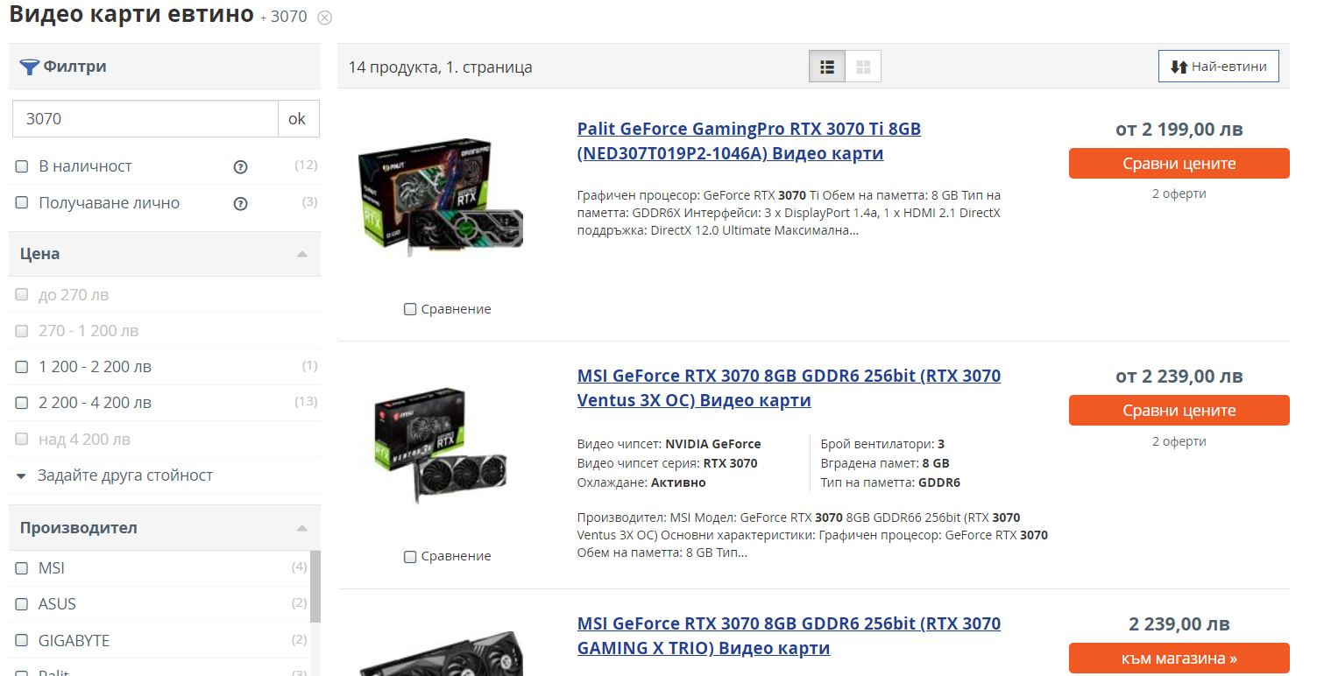
Task: Click the MSI Ventus 3X product image
Action: pyautogui.click(x=441, y=445)
